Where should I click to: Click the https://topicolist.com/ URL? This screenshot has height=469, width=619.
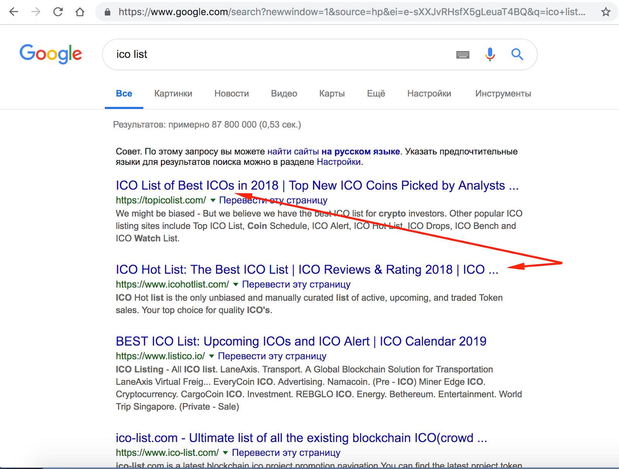point(161,200)
